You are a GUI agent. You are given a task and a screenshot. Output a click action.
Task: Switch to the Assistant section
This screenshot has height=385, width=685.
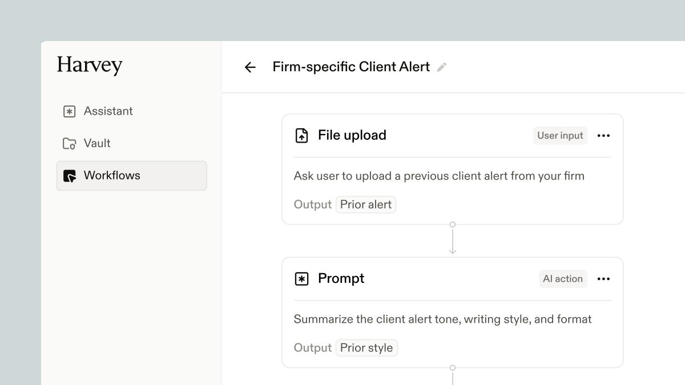(108, 111)
